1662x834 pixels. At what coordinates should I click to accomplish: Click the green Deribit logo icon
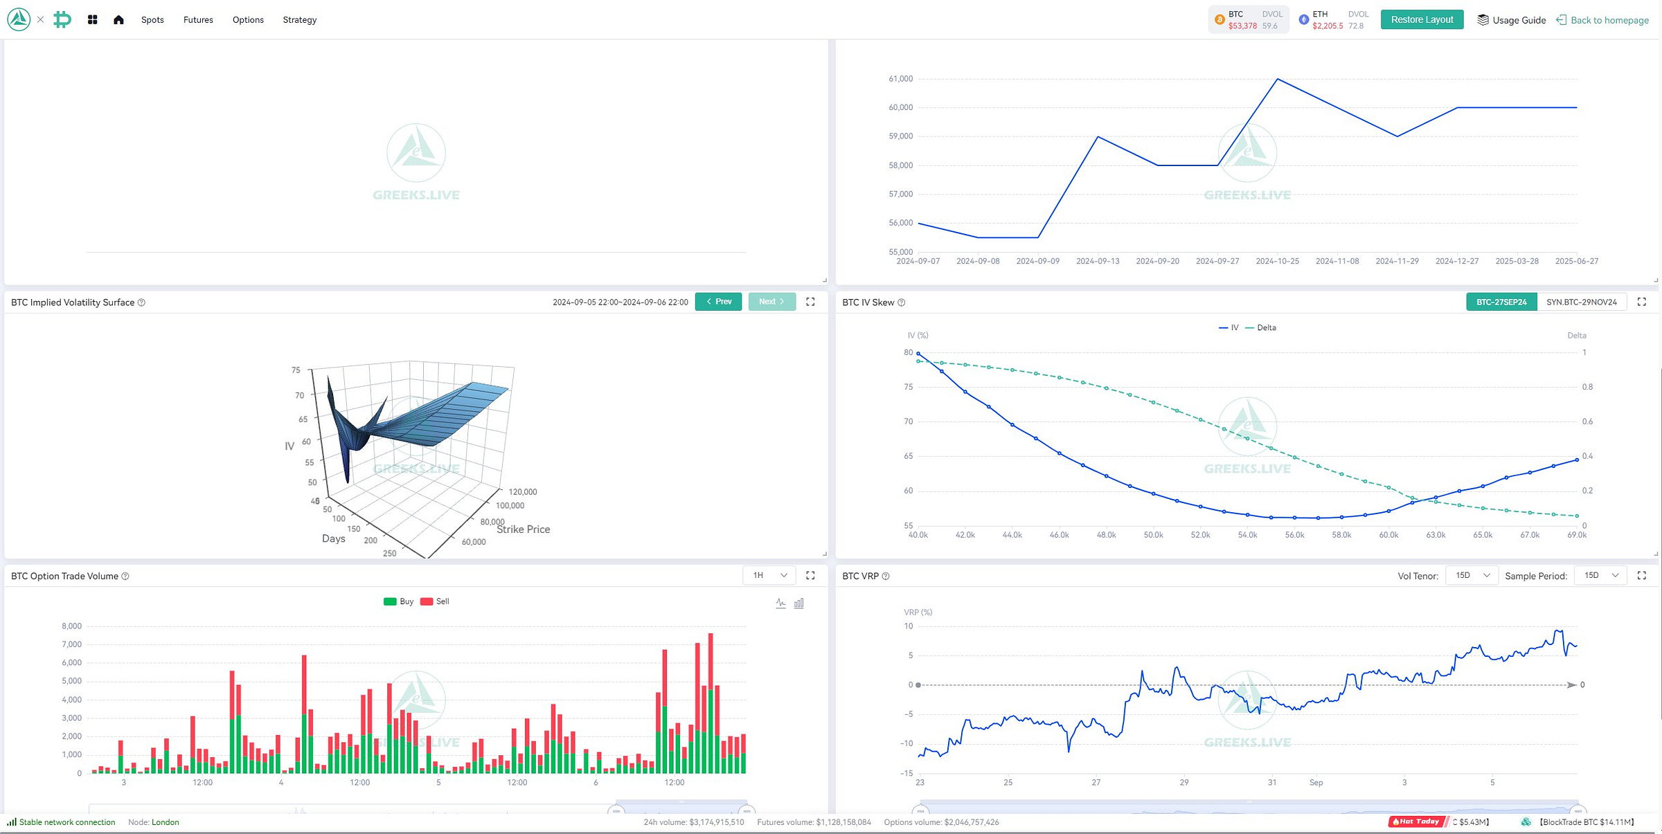pyautogui.click(x=62, y=19)
